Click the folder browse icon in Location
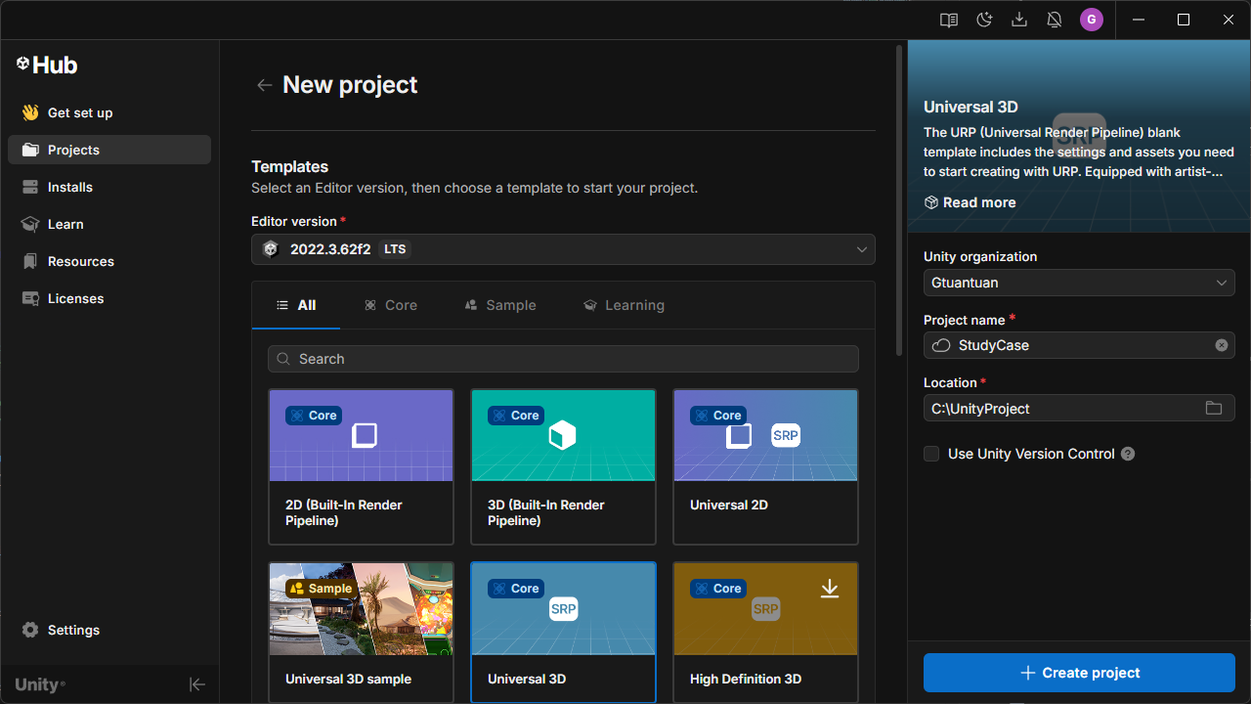This screenshot has height=704, width=1251. click(x=1214, y=408)
